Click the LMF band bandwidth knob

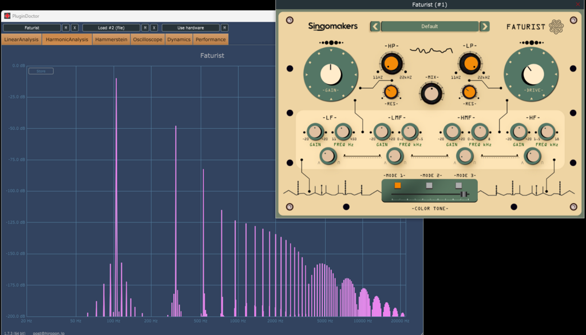pos(395,156)
